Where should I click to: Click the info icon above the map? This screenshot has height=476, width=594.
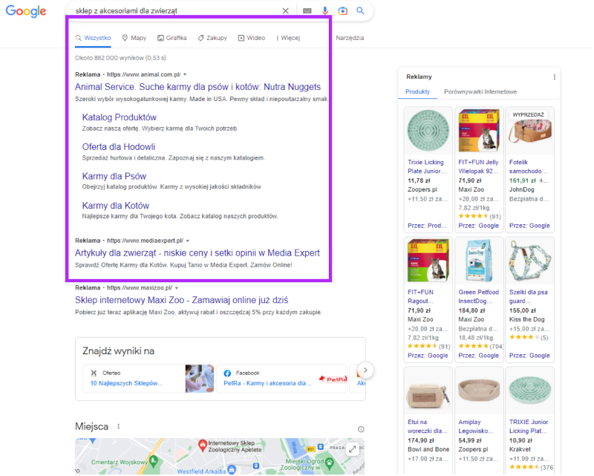tap(361, 429)
